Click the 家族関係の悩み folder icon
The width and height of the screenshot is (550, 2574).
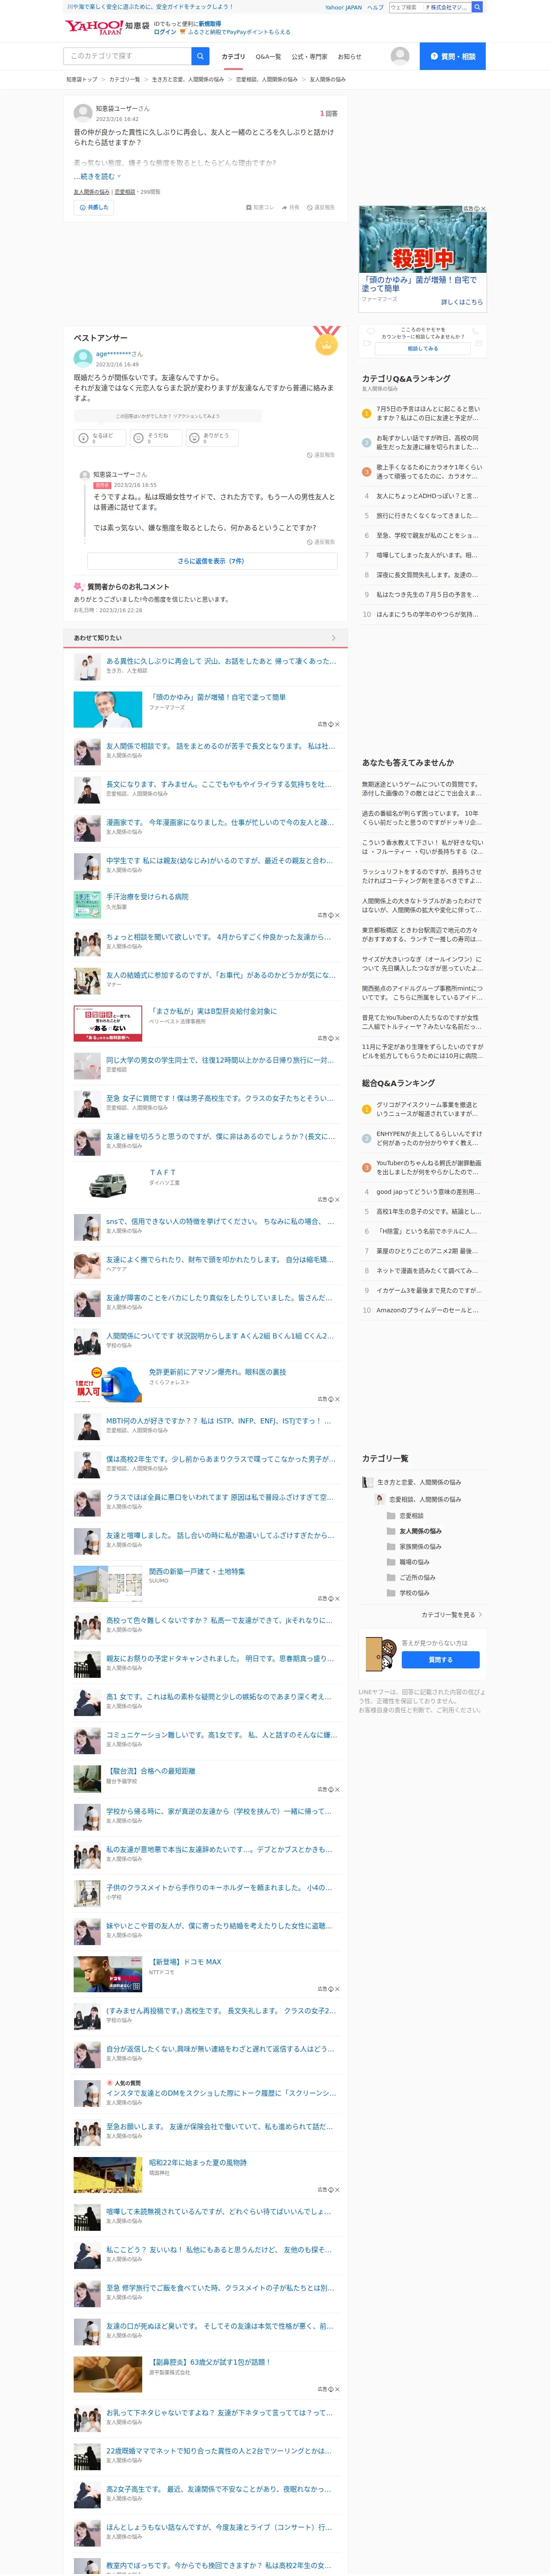[x=390, y=1547]
